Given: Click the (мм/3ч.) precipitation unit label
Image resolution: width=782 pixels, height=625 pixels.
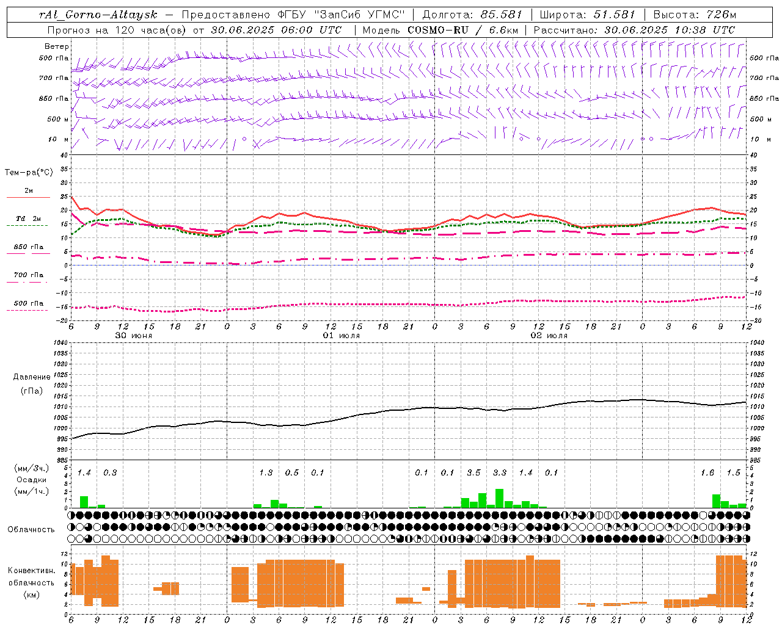Looking at the screenshot, I should [x=32, y=468].
